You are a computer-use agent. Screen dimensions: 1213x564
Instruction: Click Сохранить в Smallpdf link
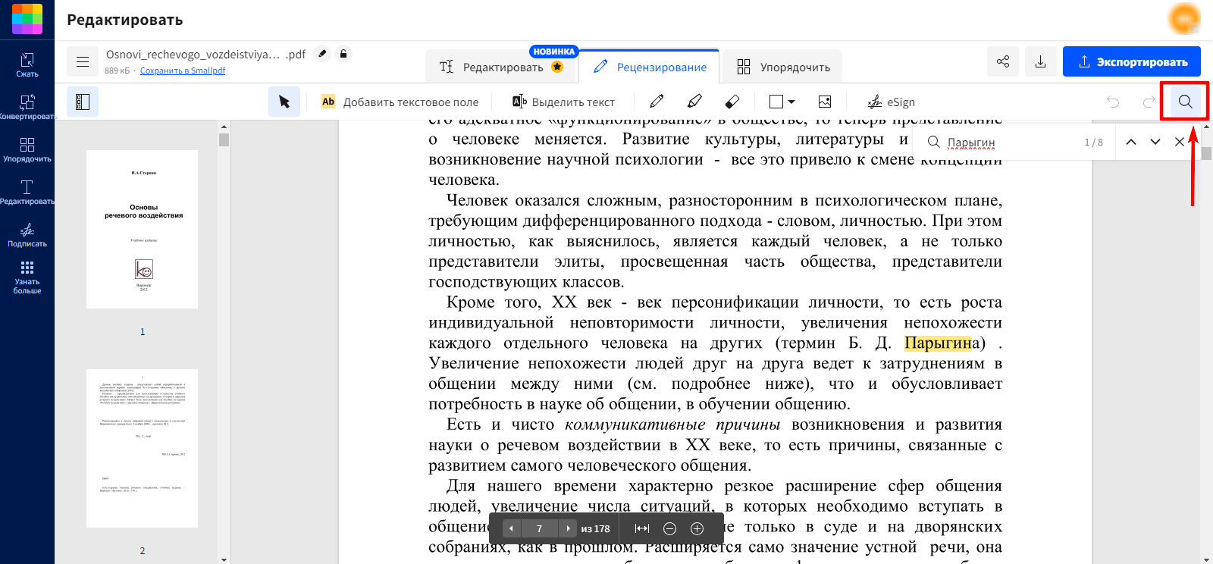pyautogui.click(x=183, y=70)
